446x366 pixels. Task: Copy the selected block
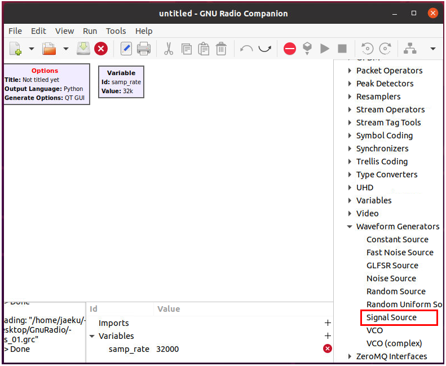186,49
